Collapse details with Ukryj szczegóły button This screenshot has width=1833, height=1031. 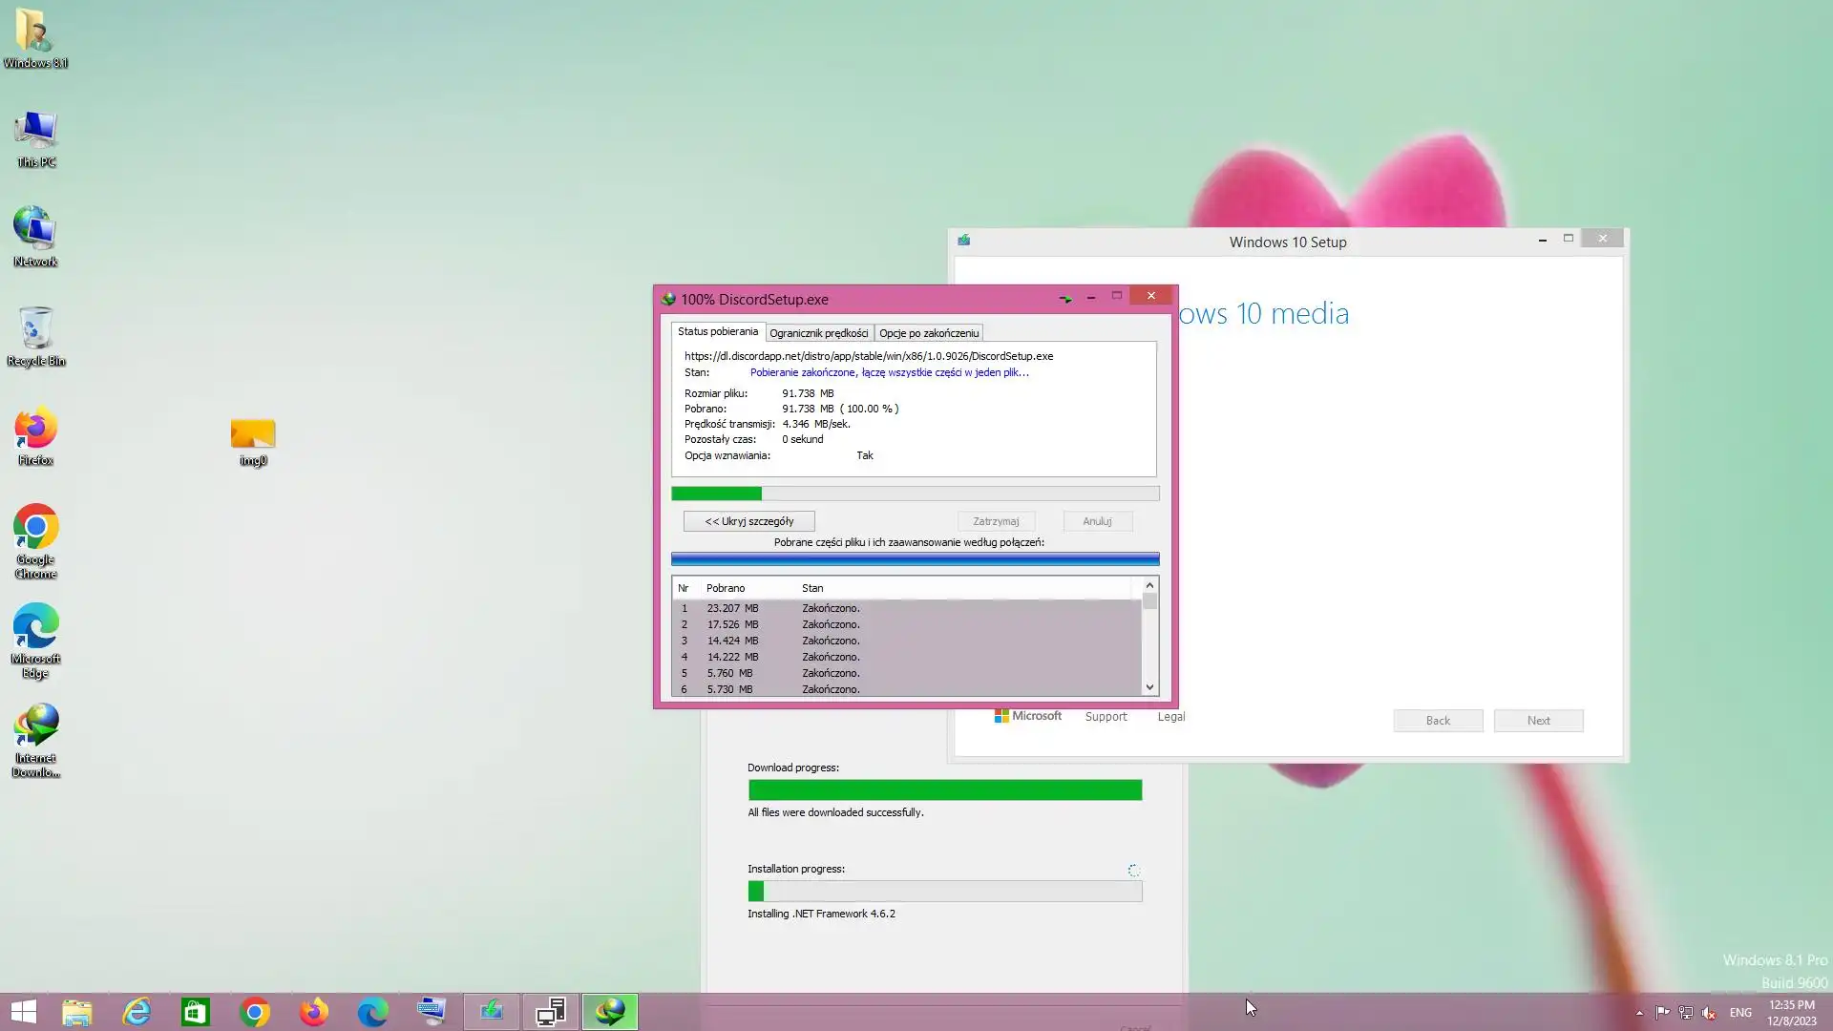pos(748,521)
